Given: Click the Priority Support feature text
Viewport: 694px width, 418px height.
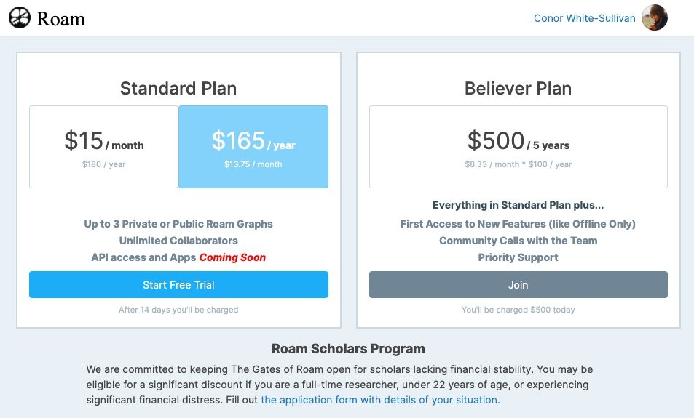Looking at the screenshot, I should pos(518,257).
